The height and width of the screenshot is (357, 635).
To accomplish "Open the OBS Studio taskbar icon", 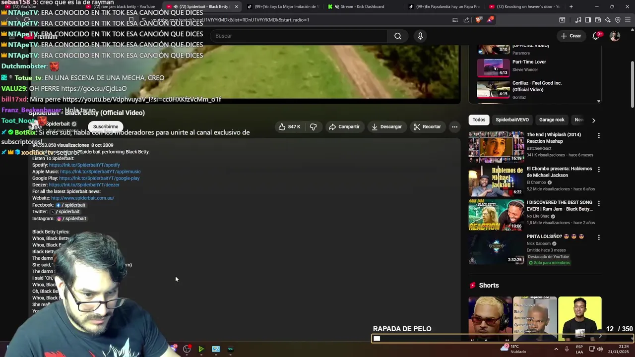I will 187,349.
